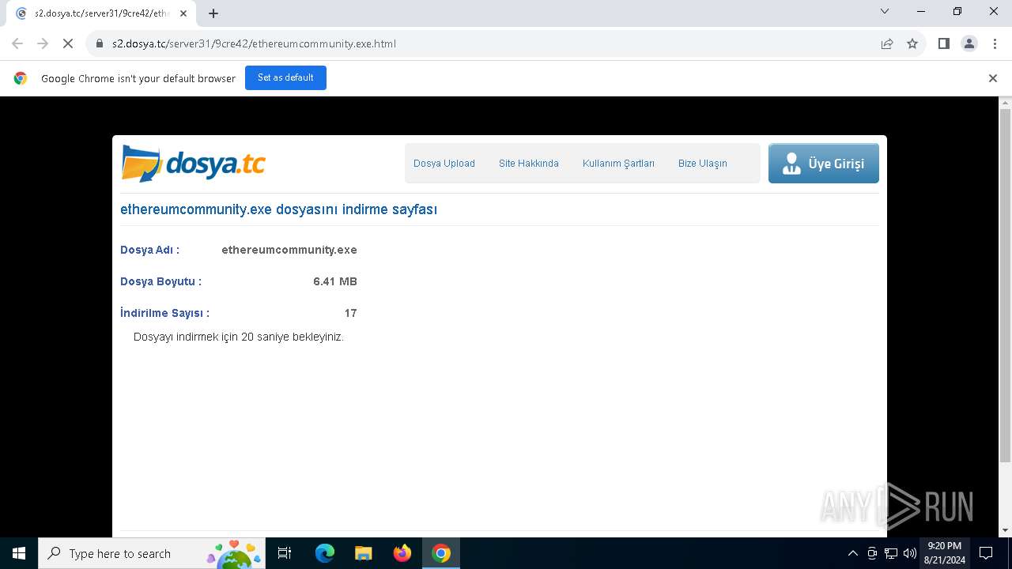
Task: Open Kullanım Şartları menu item
Action: point(618,164)
